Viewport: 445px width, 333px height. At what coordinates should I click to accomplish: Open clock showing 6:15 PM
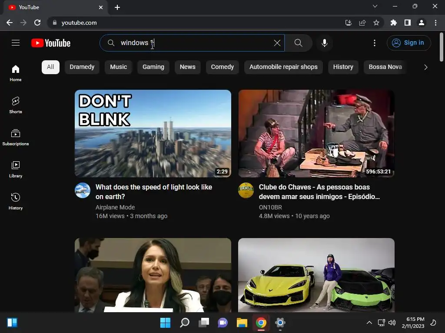click(413, 323)
